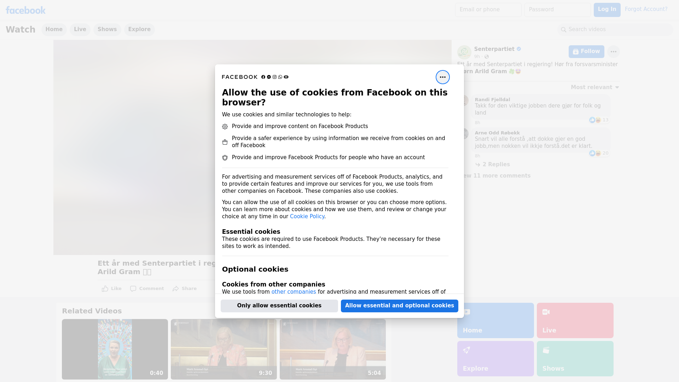Select the Live tab in Watch
The image size is (679, 382).
click(x=80, y=30)
